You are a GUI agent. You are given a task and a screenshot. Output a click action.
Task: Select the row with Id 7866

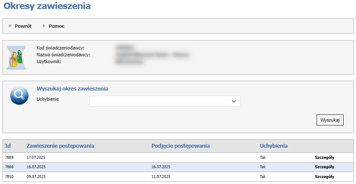click(x=9, y=167)
